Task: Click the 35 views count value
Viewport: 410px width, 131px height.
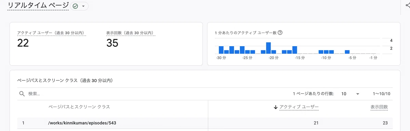Action: 112,43
